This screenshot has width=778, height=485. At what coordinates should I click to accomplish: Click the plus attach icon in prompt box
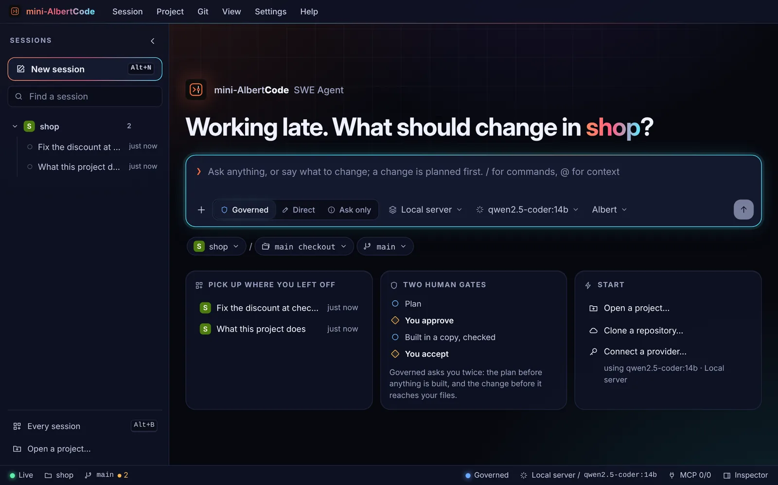click(201, 210)
